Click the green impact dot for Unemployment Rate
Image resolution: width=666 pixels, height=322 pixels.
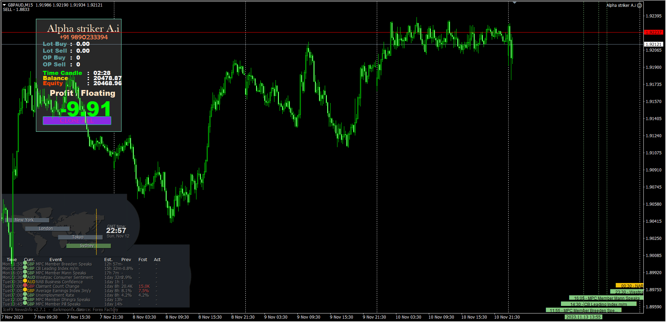[x=25, y=294]
